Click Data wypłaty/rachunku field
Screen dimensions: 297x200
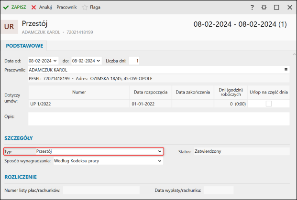click(219, 190)
